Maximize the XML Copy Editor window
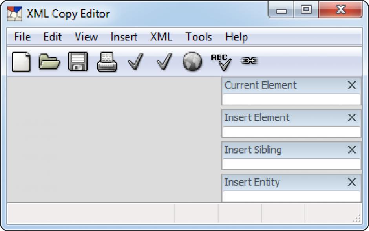The height and width of the screenshot is (231, 369). pyautogui.click(x=306, y=10)
